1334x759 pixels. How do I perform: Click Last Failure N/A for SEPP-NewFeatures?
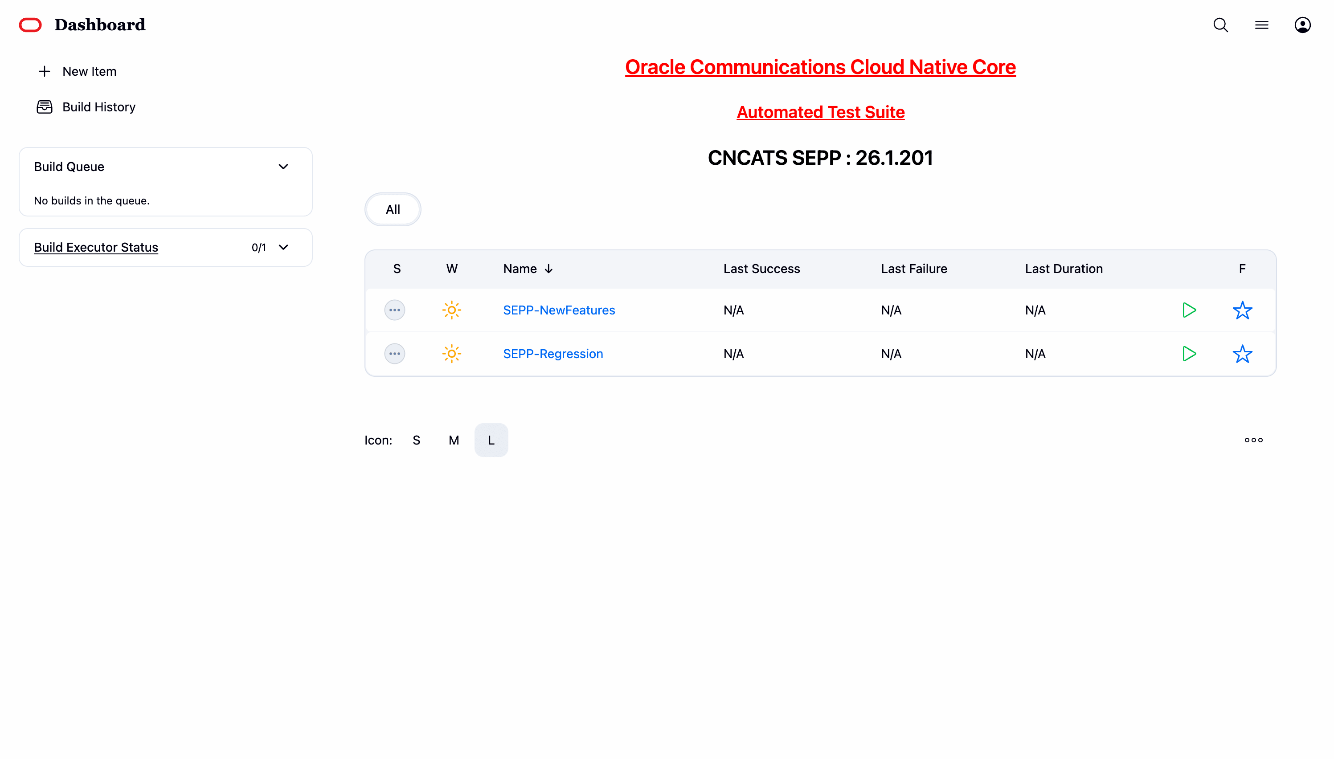click(891, 310)
